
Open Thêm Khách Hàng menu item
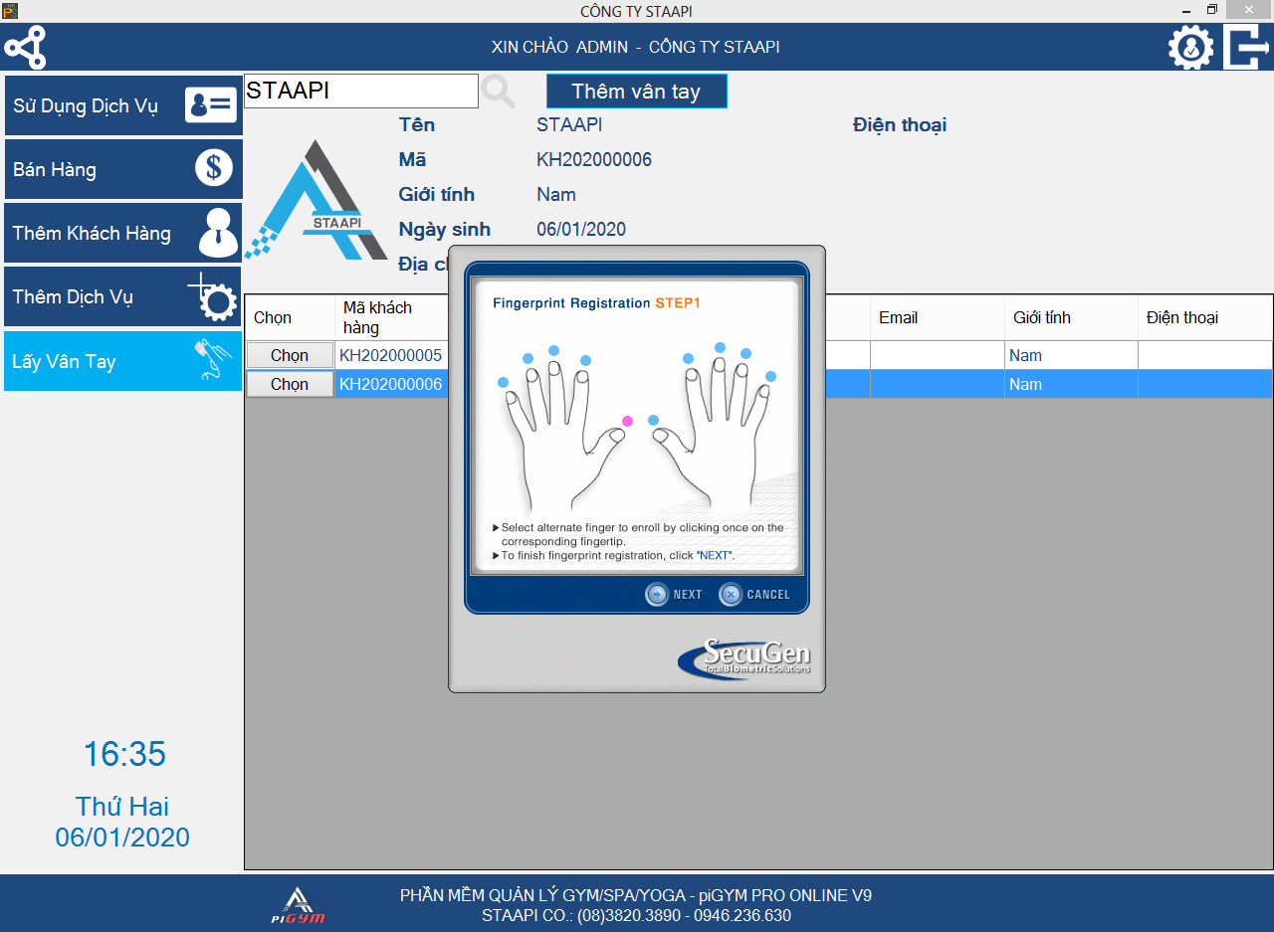pyautogui.click(x=123, y=233)
